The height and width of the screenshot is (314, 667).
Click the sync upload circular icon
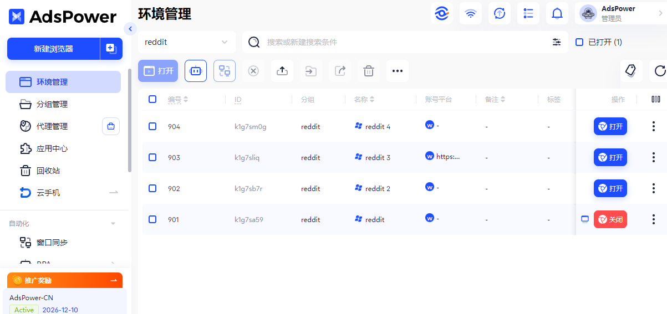click(500, 13)
